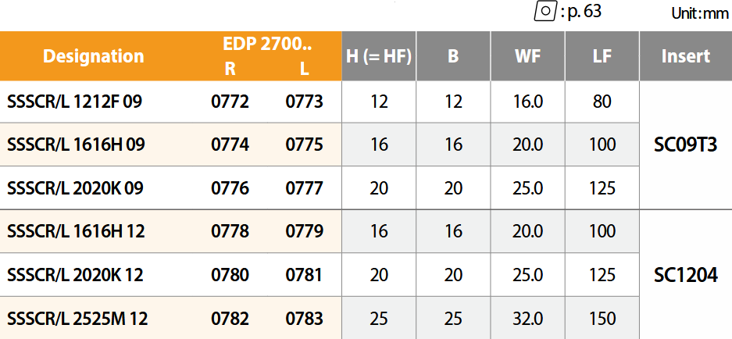732x339 pixels.
Task: Click the LF column header
Action: coord(602,56)
